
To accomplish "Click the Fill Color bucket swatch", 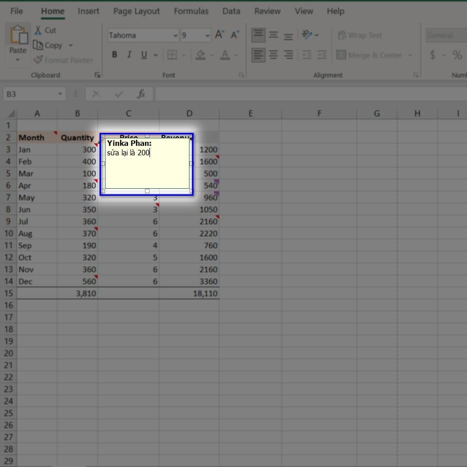I will [x=200, y=55].
